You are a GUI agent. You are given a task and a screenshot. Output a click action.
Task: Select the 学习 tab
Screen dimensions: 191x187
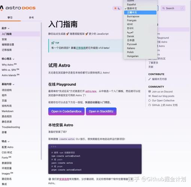pyautogui.click(x=10, y=18)
